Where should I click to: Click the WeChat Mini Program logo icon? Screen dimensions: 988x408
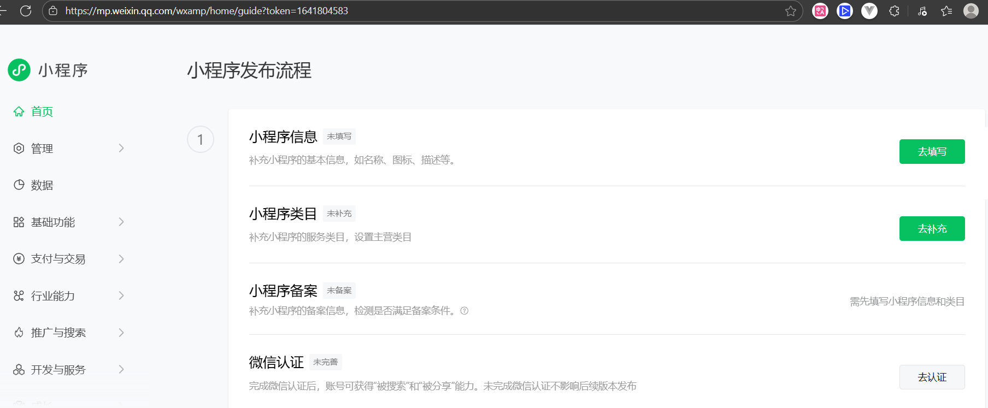pos(19,70)
